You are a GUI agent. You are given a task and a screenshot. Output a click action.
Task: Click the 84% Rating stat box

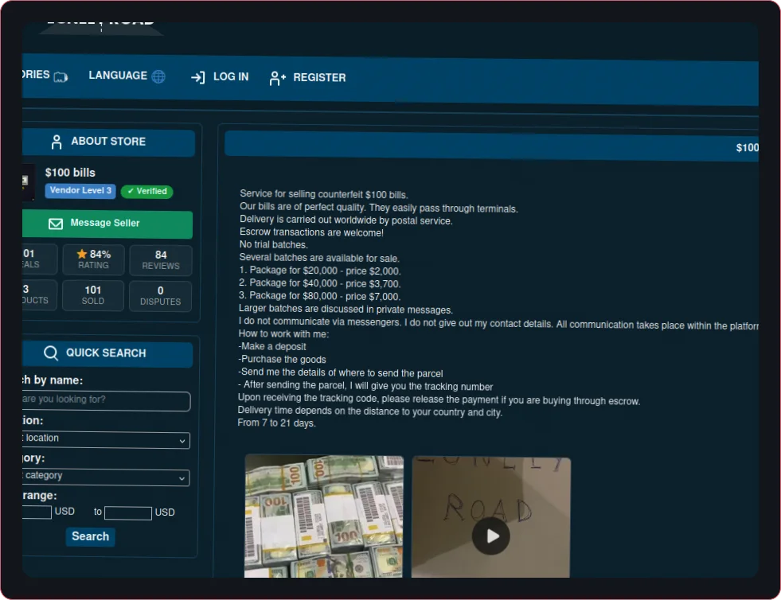click(x=93, y=259)
